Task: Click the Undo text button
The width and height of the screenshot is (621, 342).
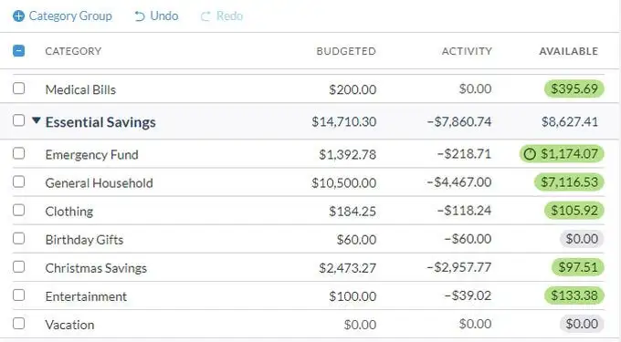Action: tap(164, 16)
